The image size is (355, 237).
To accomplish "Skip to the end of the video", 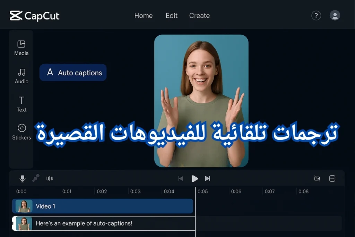I will (208, 178).
